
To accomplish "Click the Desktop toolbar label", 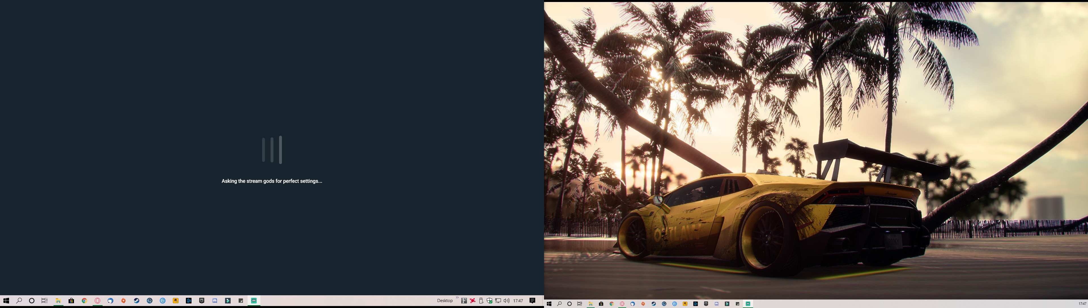I will [x=445, y=301].
